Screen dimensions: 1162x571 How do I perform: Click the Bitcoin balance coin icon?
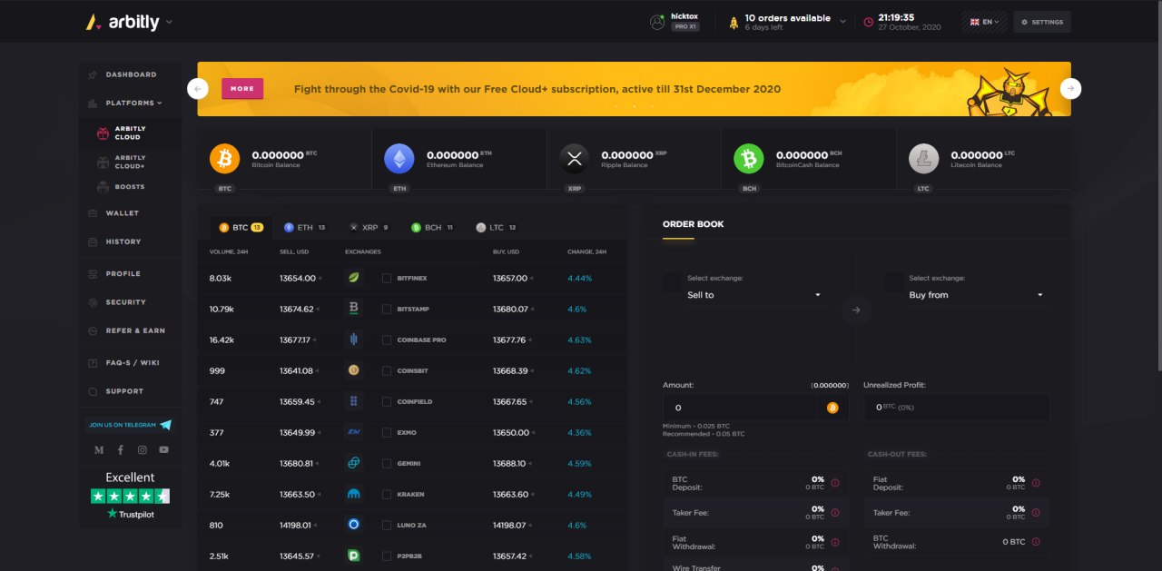[224, 158]
